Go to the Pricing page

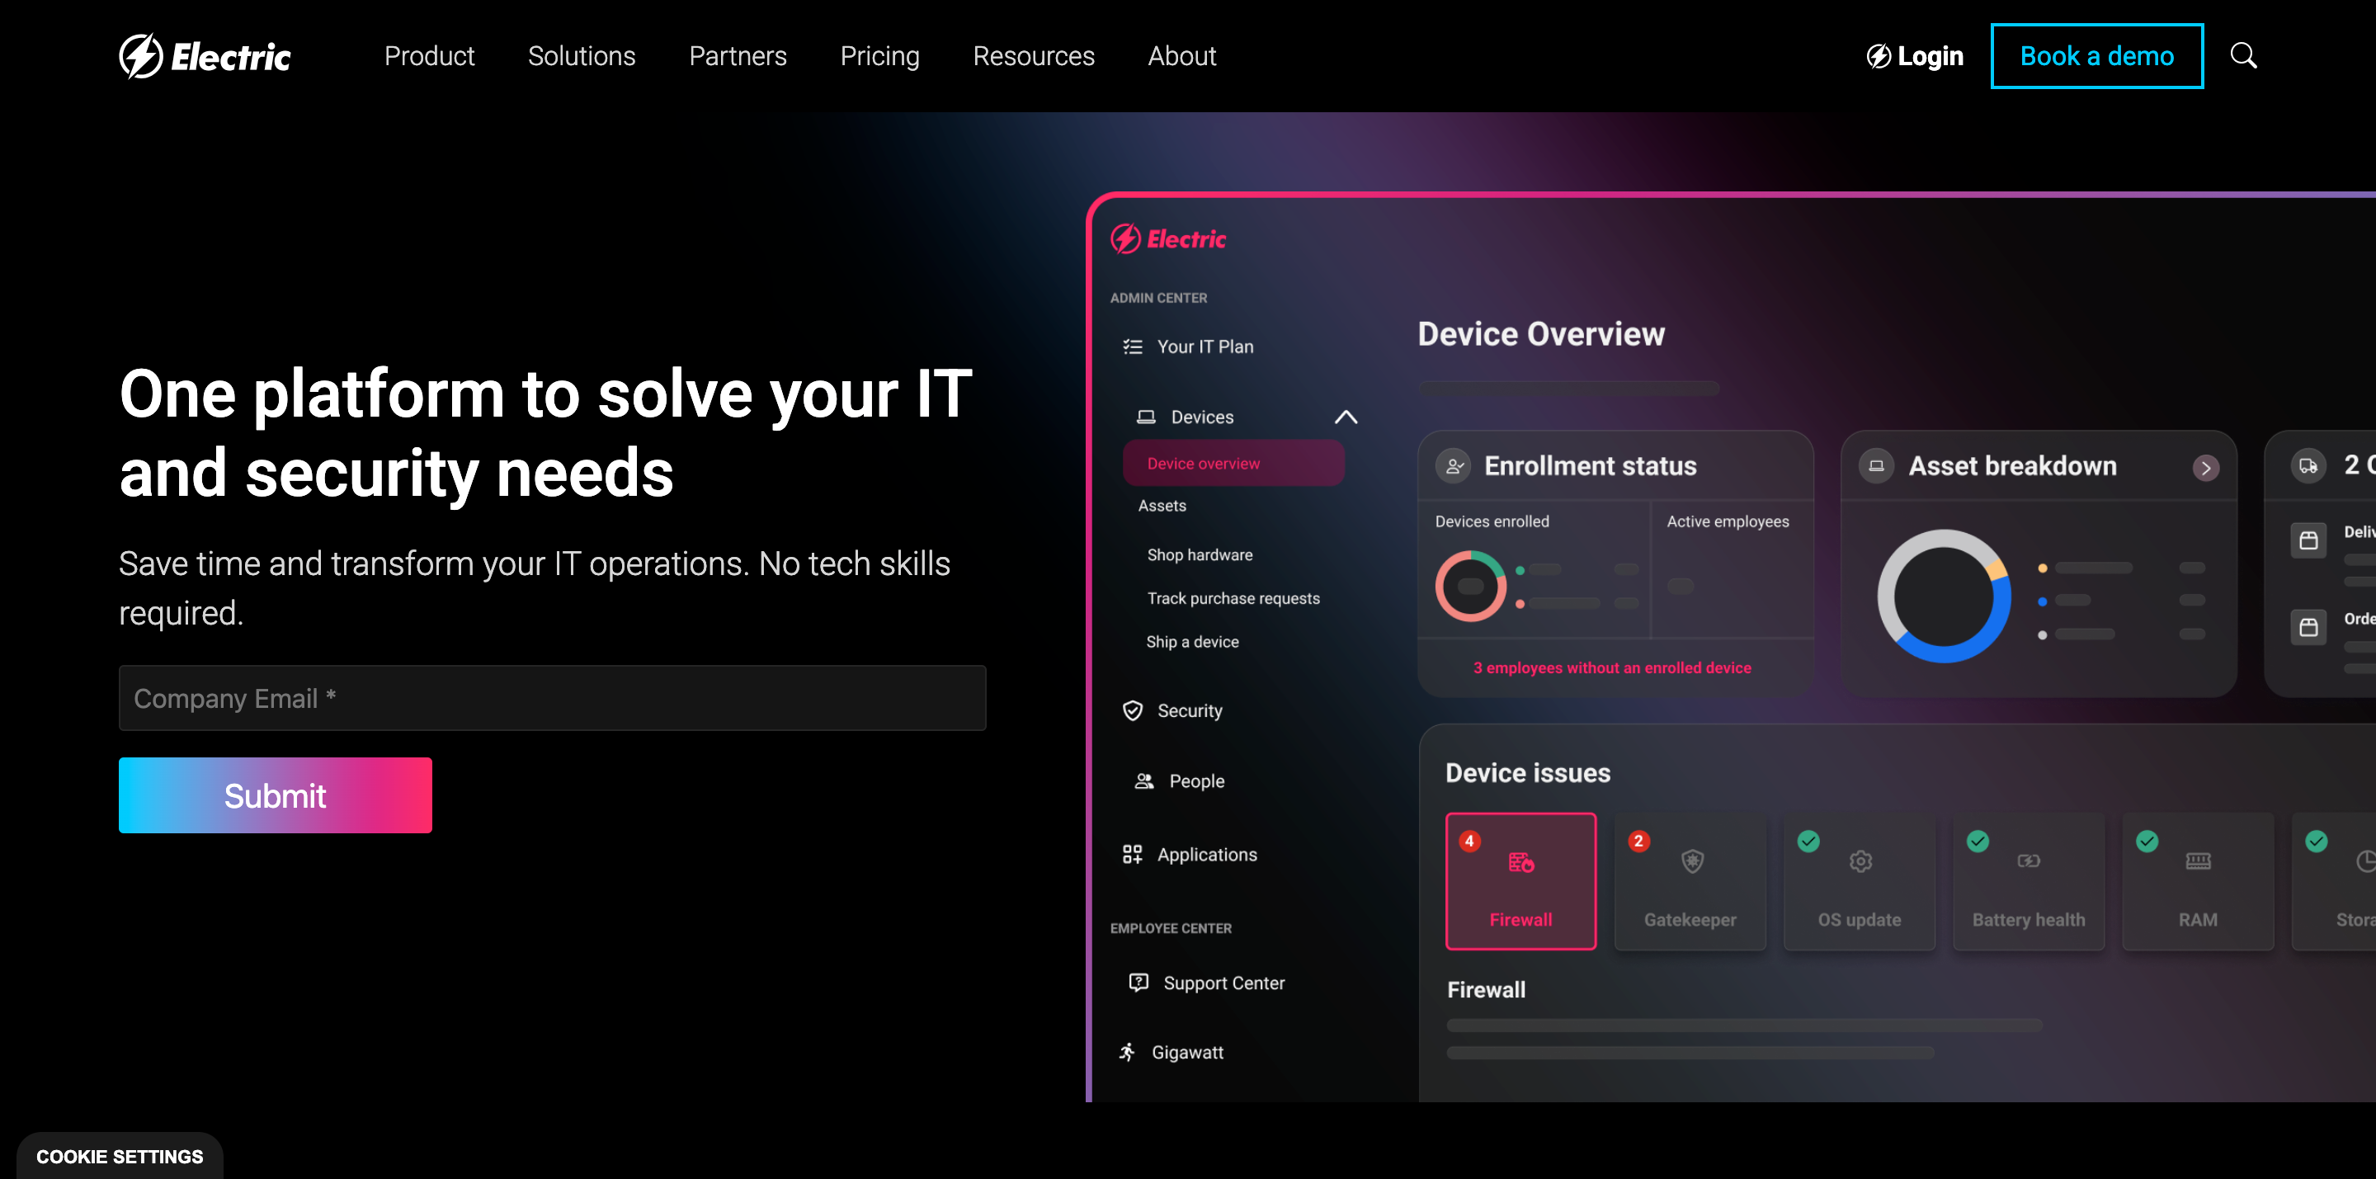pos(879,56)
